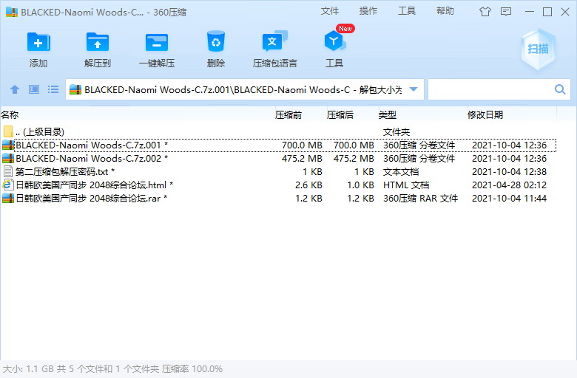Sort by 类型 column header
This screenshot has width=577, height=378.
[388, 115]
